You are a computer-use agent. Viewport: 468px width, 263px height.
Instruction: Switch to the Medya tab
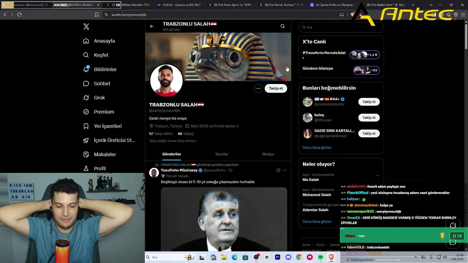pyautogui.click(x=268, y=154)
